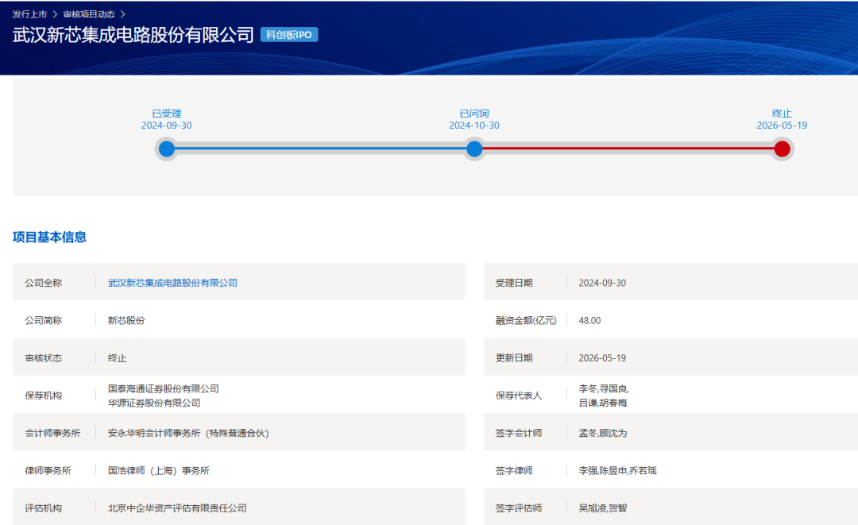Select the 审核状态 value 终止
The image size is (858, 525).
(x=117, y=358)
